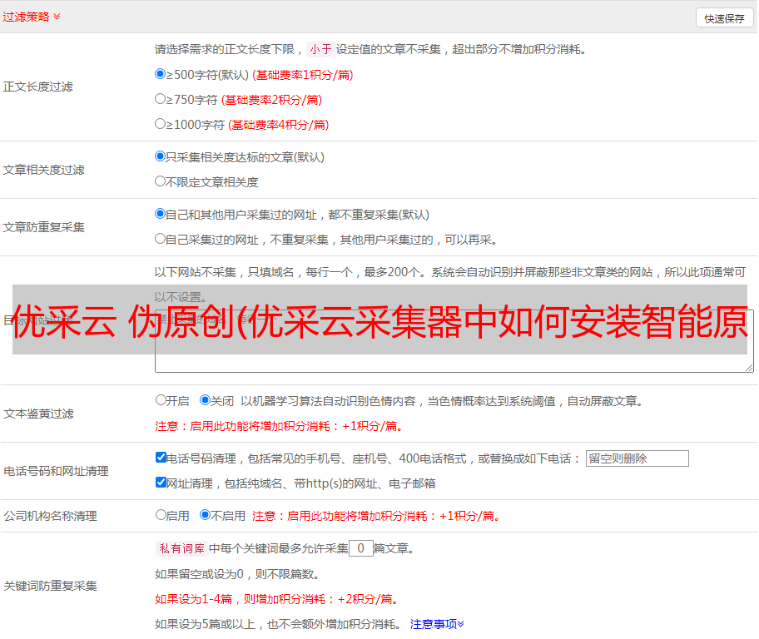Select ≥1000字符 length option
759x639 pixels.
coord(161,124)
